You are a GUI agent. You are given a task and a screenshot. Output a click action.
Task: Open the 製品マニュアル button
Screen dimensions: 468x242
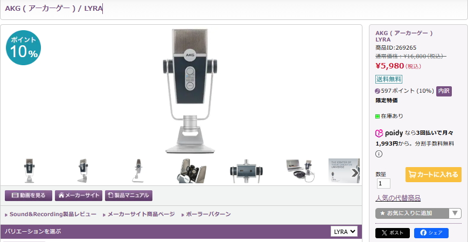(129, 196)
